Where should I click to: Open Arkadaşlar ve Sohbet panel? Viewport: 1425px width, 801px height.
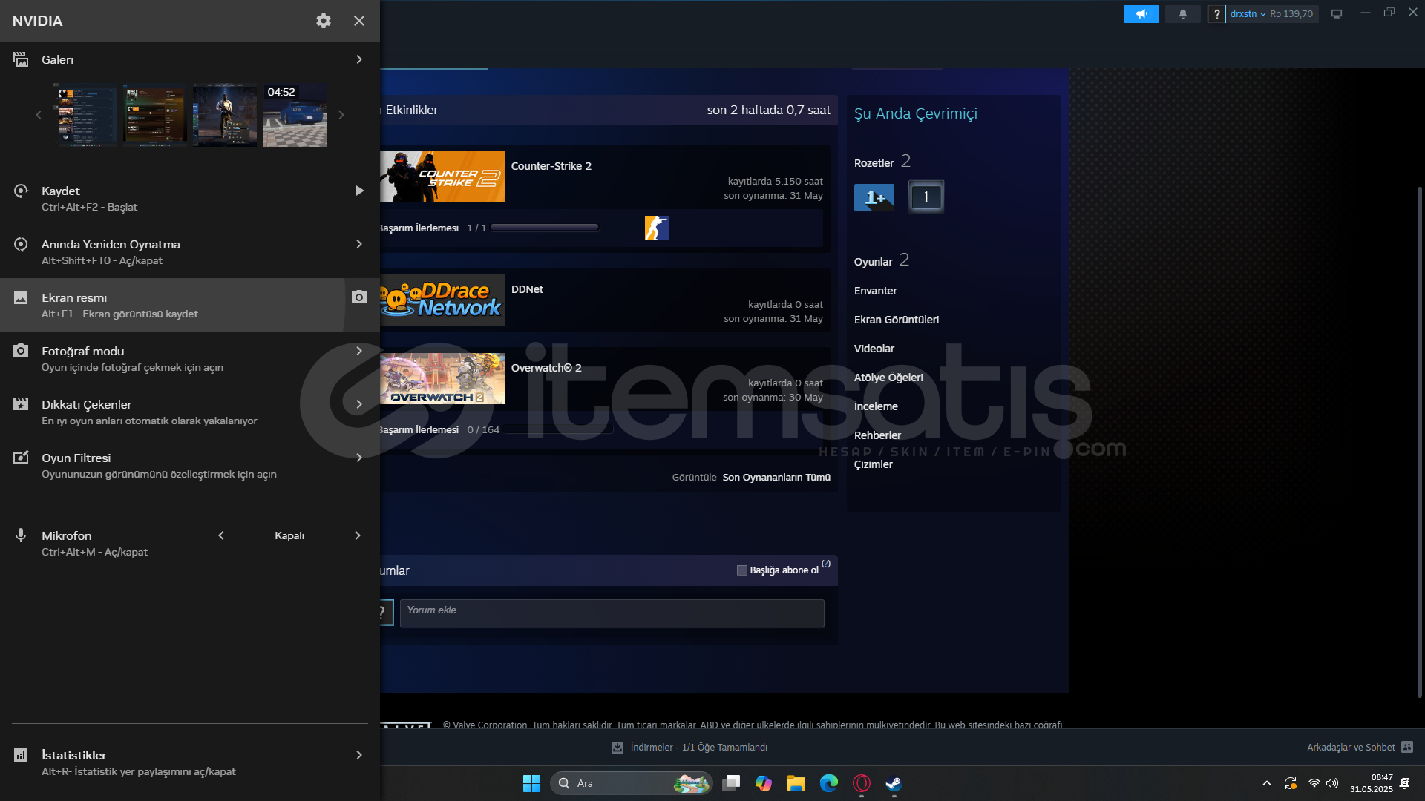[x=1360, y=748]
